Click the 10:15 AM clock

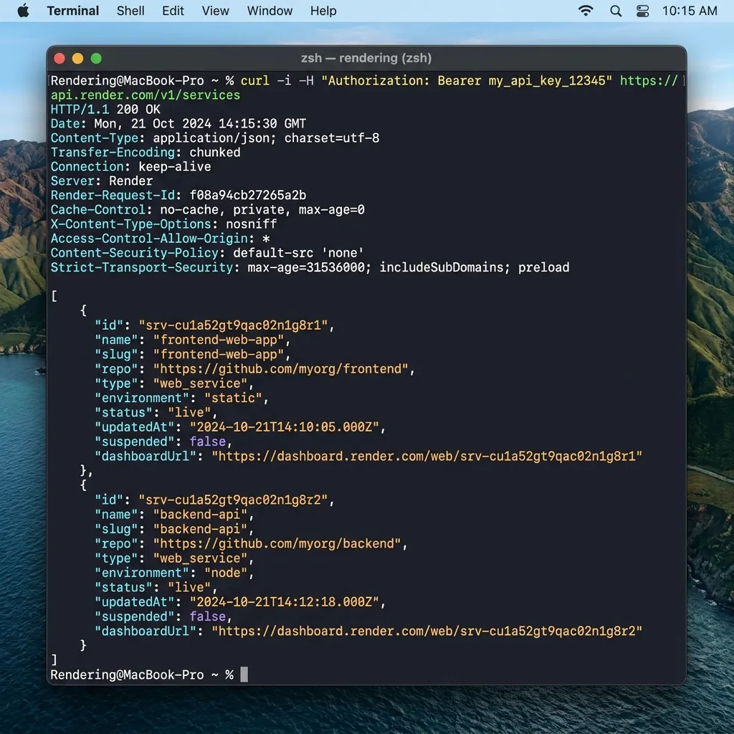[690, 11]
